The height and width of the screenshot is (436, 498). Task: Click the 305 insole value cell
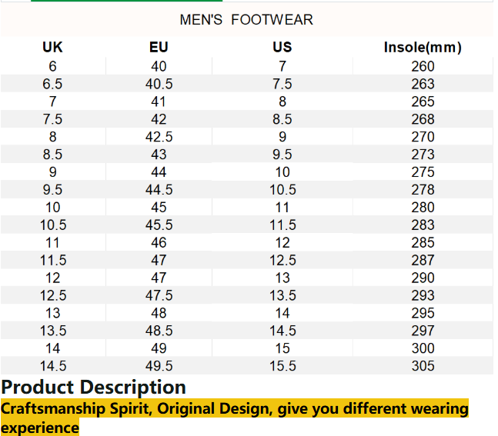(x=423, y=366)
